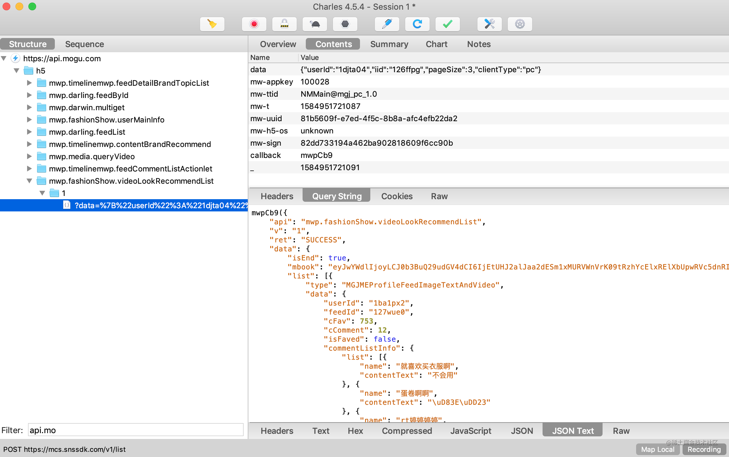Screen dimensions: 729x457
Task: Open the Contents tab
Action: pos(334,44)
